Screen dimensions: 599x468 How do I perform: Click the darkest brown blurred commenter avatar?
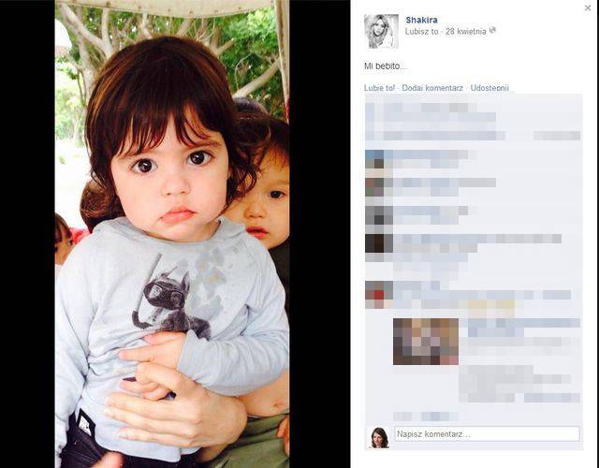(x=379, y=243)
